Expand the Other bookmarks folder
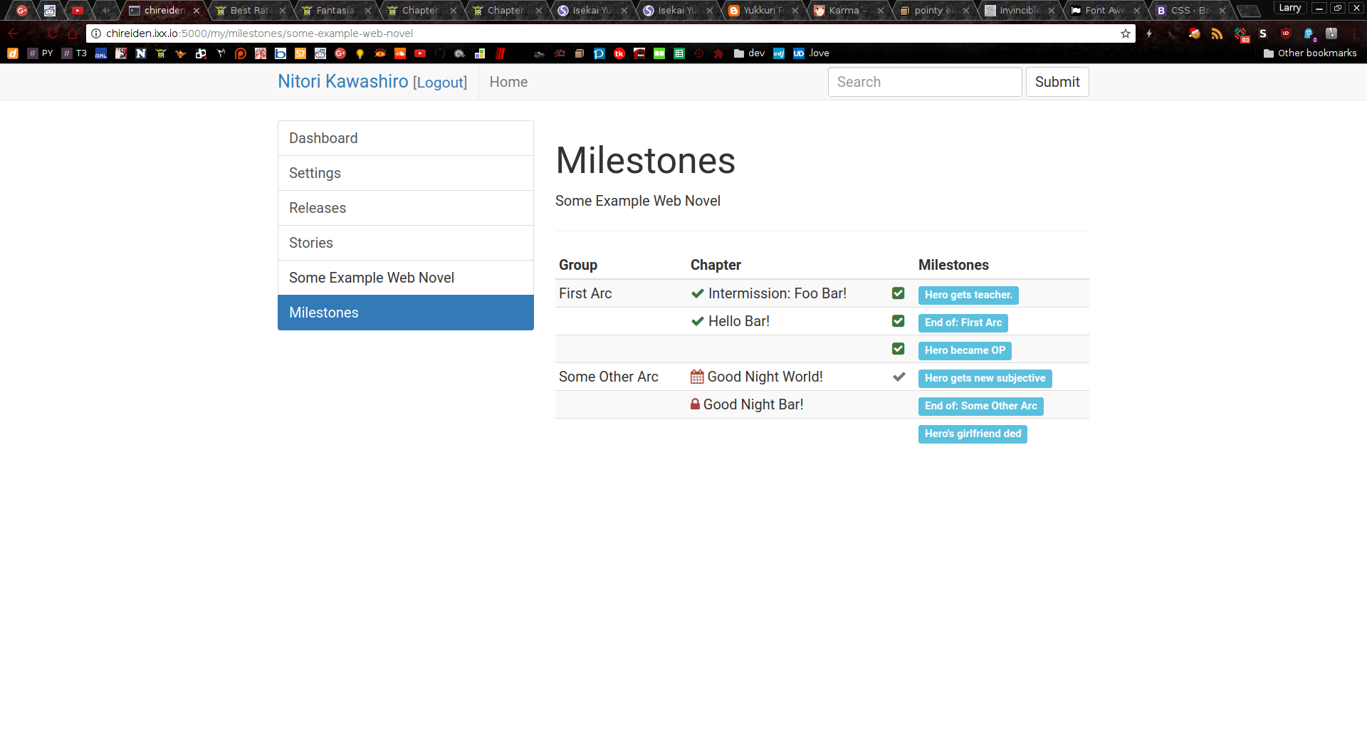The height and width of the screenshot is (749, 1367). (x=1310, y=53)
